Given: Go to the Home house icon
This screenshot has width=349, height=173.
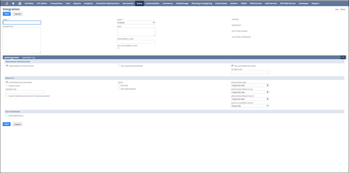Looking at the screenshot, I should click(x=20, y=3).
